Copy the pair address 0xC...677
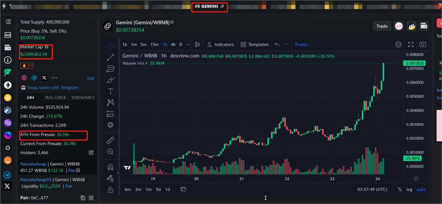Screen dimensions: 442x204 (83, 198)
